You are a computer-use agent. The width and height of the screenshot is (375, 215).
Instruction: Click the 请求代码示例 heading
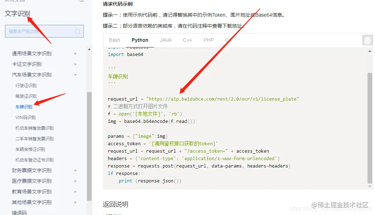coord(118,4)
